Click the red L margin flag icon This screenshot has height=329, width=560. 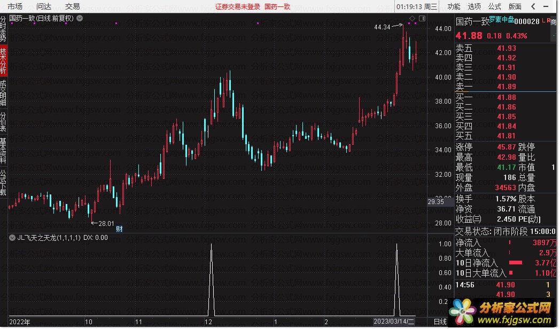(543, 21)
